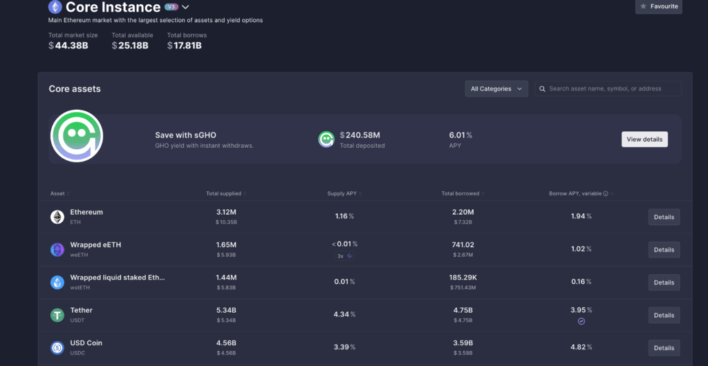The image size is (708, 366).
Task: Click Tether's 4.34% supply APY
Action: (x=344, y=314)
